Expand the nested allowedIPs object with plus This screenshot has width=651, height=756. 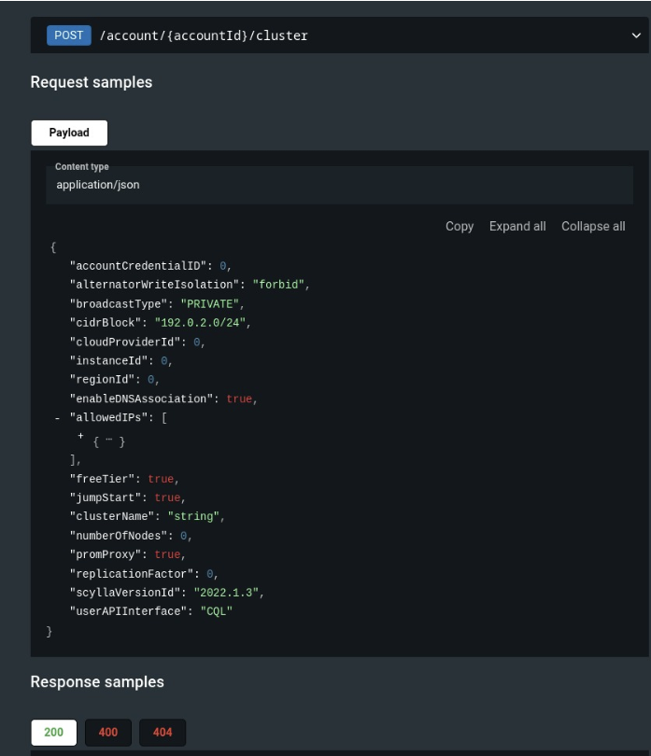(80, 436)
